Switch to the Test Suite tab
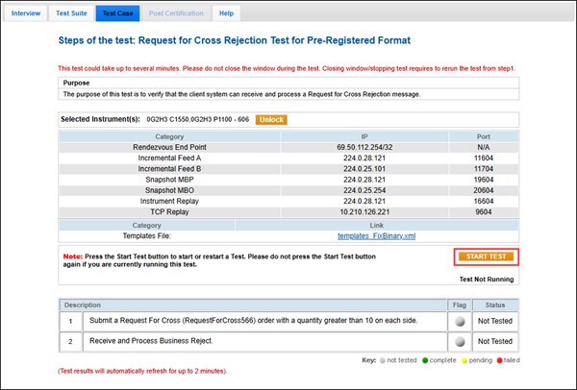Viewport: 577px width, 390px height. [x=73, y=13]
